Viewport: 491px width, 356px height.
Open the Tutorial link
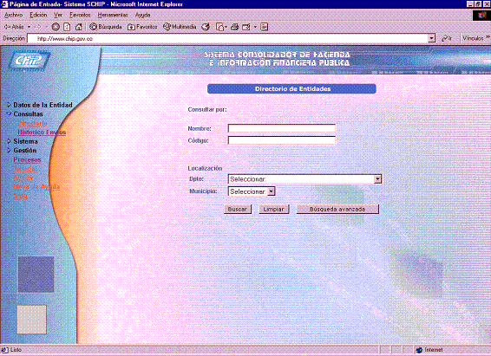tap(25, 168)
